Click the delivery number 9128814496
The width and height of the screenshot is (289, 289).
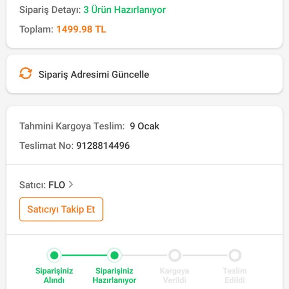103,146
